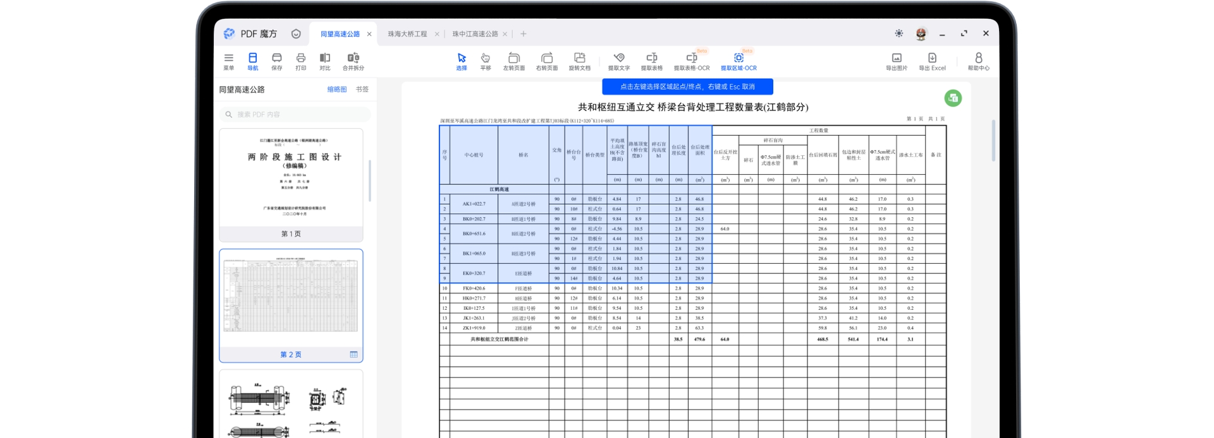Click the 共和枢纽立交江鹤范围合计 total row label
This screenshot has width=1214, height=438.
point(500,340)
